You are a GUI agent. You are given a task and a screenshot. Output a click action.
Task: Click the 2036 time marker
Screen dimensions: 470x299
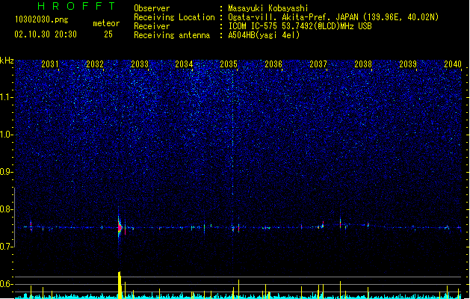[273, 64]
